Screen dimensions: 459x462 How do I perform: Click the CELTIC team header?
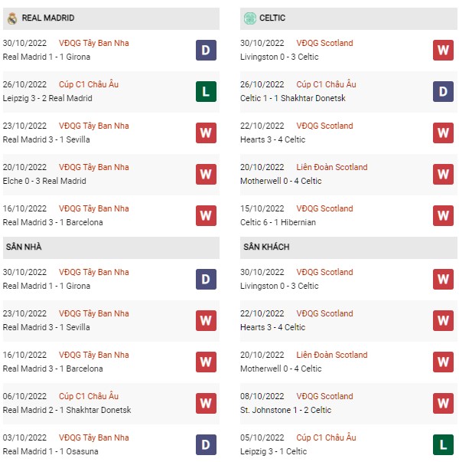[349, 18]
